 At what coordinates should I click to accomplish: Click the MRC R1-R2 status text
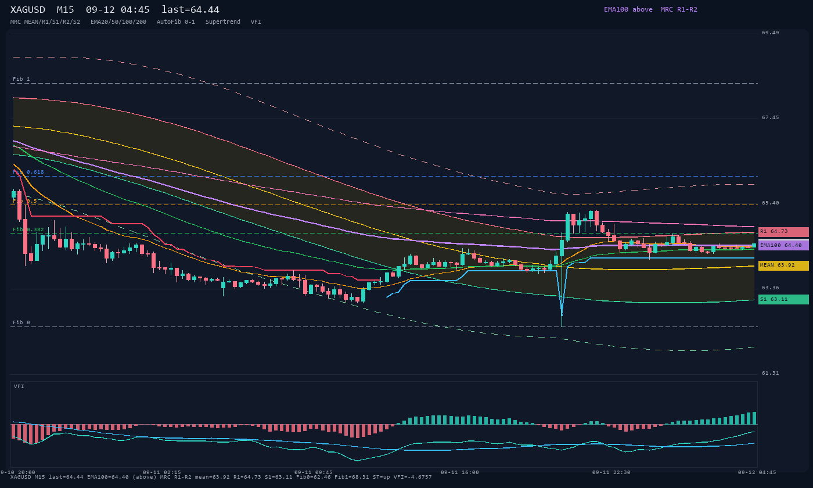679,9
